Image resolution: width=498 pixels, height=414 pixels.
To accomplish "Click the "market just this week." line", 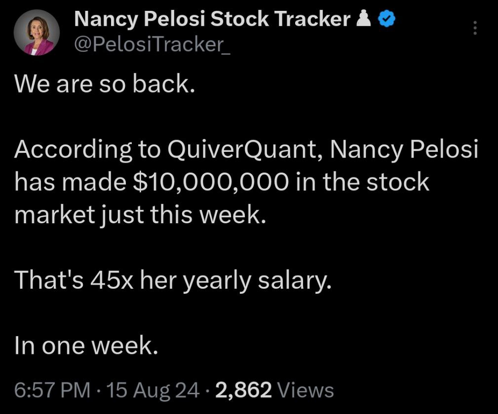I will (140, 215).
